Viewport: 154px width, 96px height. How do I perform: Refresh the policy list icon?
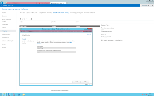31,19
